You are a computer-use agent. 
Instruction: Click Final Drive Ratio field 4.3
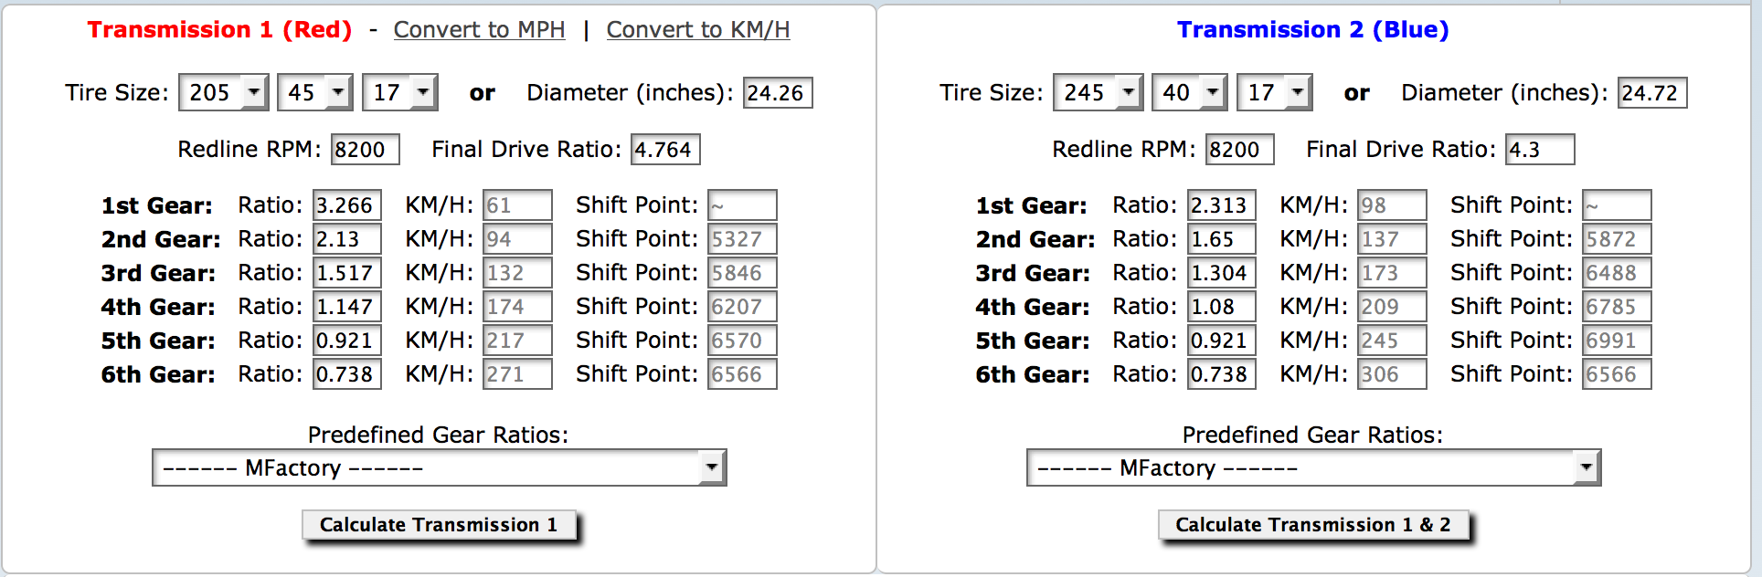coord(1540,150)
